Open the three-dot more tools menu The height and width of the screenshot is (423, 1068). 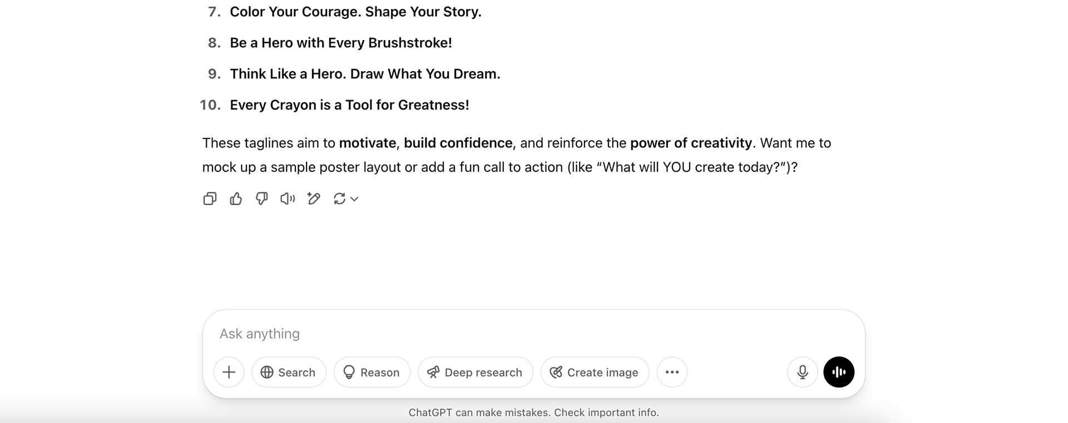672,372
